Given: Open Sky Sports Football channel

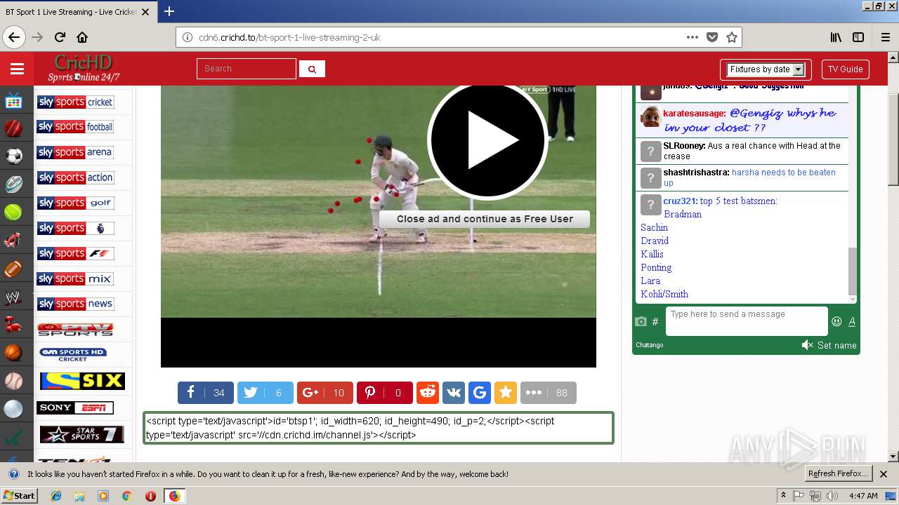Looking at the screenshot, I should pos(75,127).
